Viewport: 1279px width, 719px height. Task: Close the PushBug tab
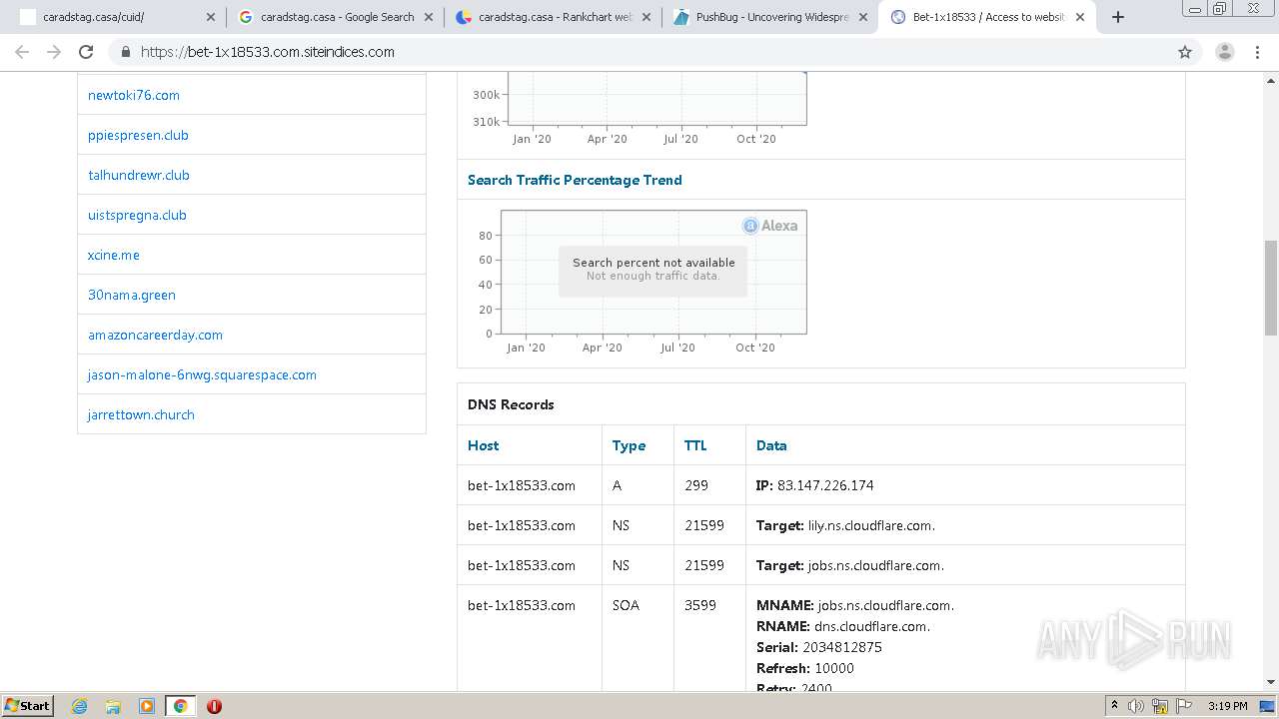(x=863, y=17)
